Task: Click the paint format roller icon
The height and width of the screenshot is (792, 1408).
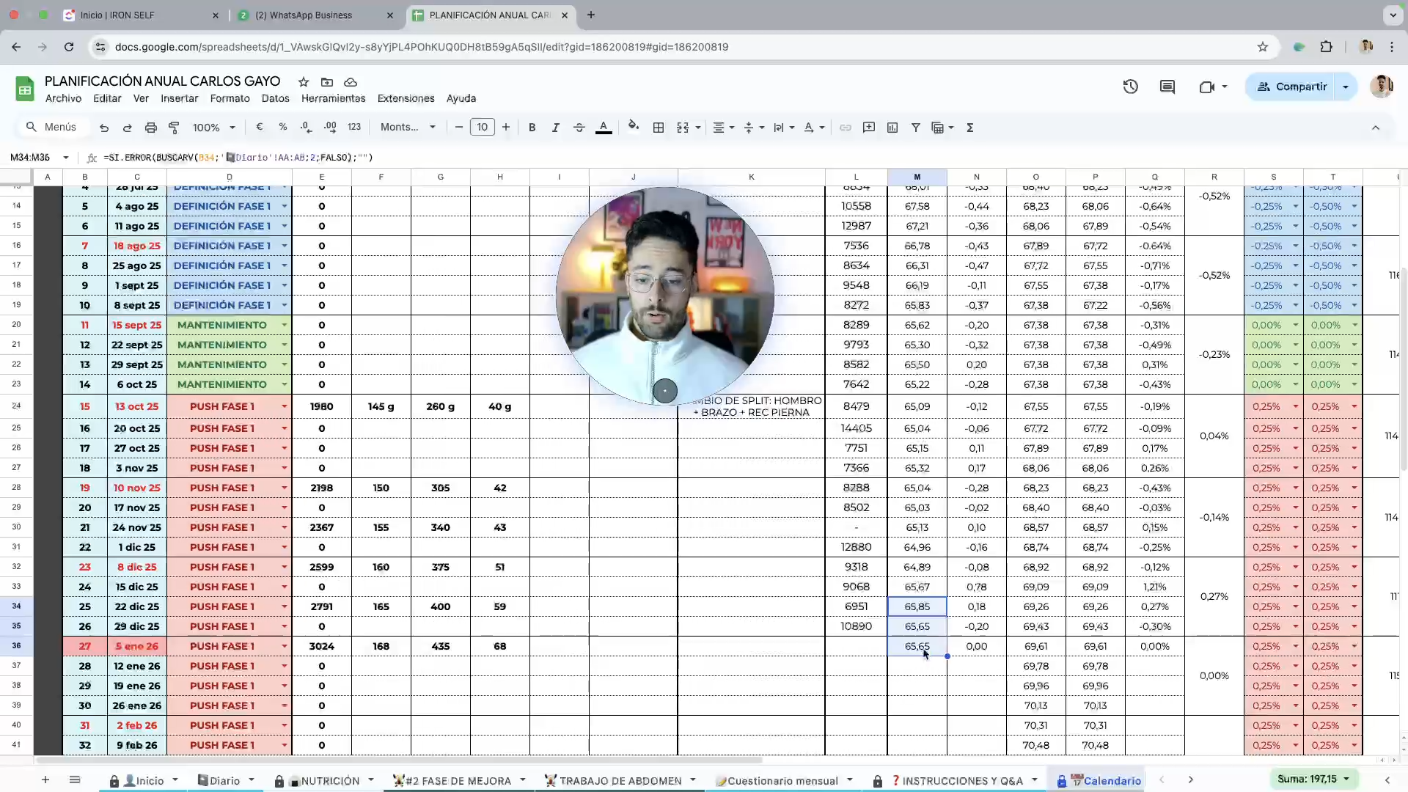Action: pyautogui.click(x=174, y=128)
